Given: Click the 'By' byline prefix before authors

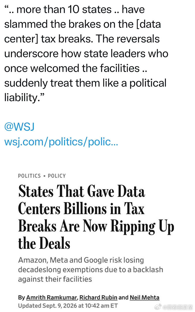Looking at the screenshot, I should tap(21, 298).
